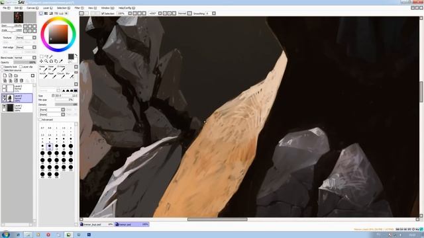424x238 pixels.
Task: Show the scratchpad panel icon
Action: tap(66, 13)
